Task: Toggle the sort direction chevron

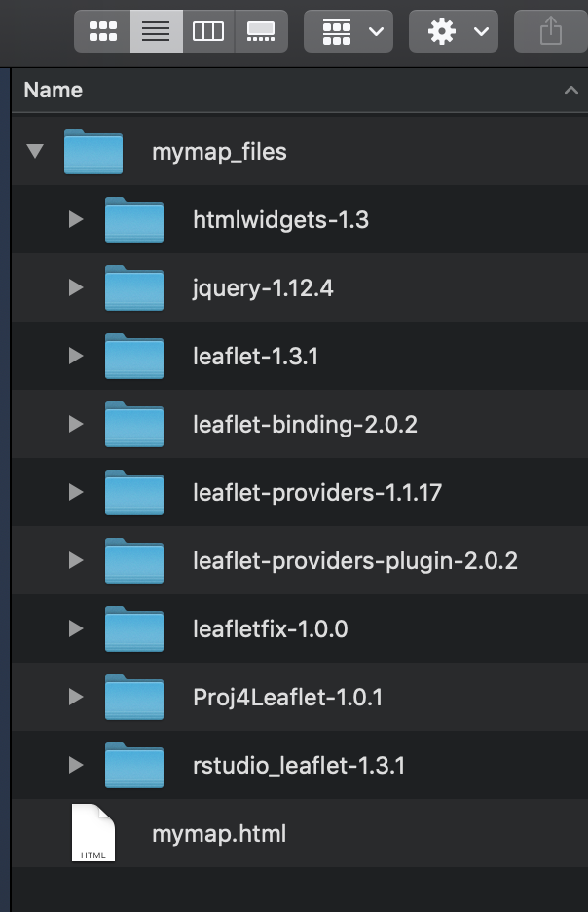Action: [x=571, y=91]
